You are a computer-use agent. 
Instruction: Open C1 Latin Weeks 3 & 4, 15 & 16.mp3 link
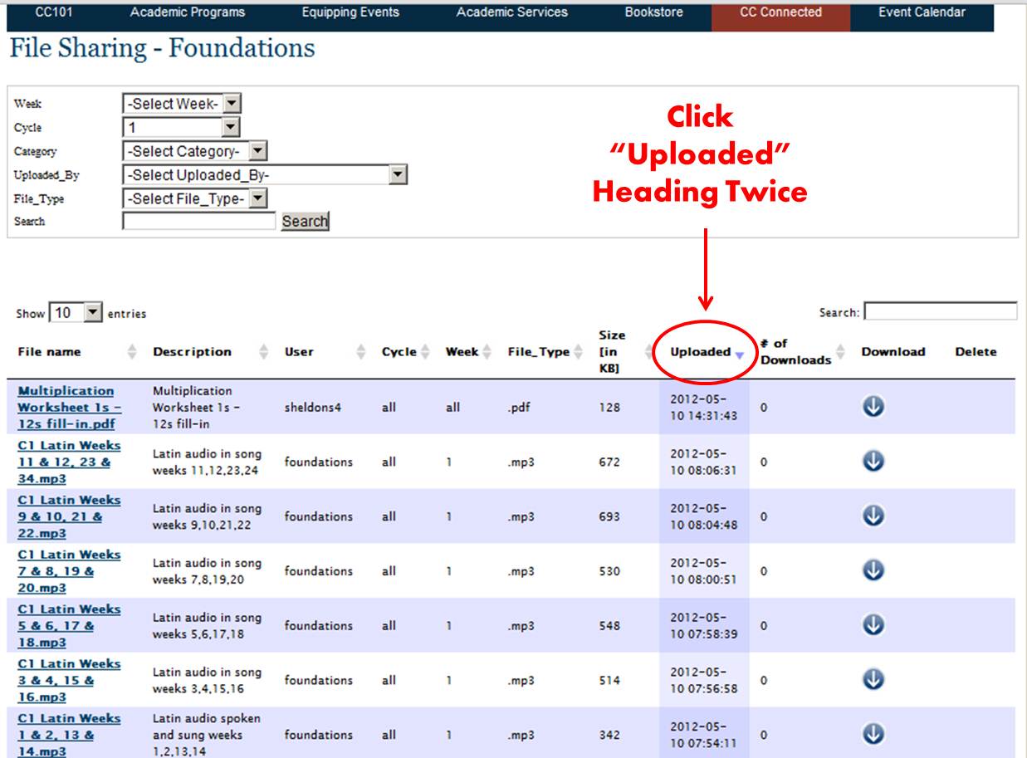click(70, 681)
